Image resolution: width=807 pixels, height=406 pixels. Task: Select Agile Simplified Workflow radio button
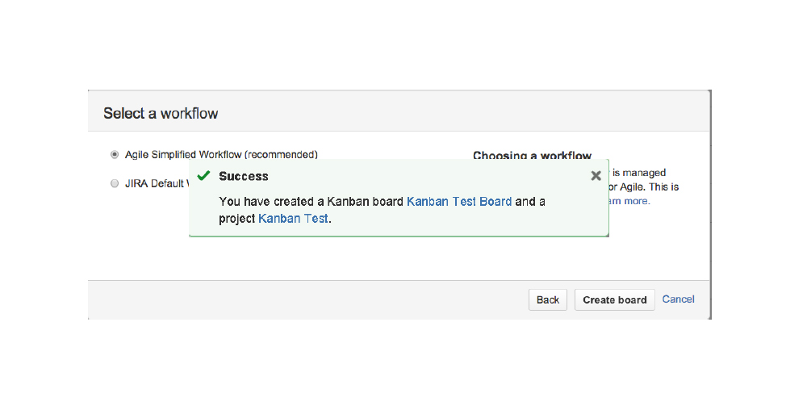tap(115, 154)
